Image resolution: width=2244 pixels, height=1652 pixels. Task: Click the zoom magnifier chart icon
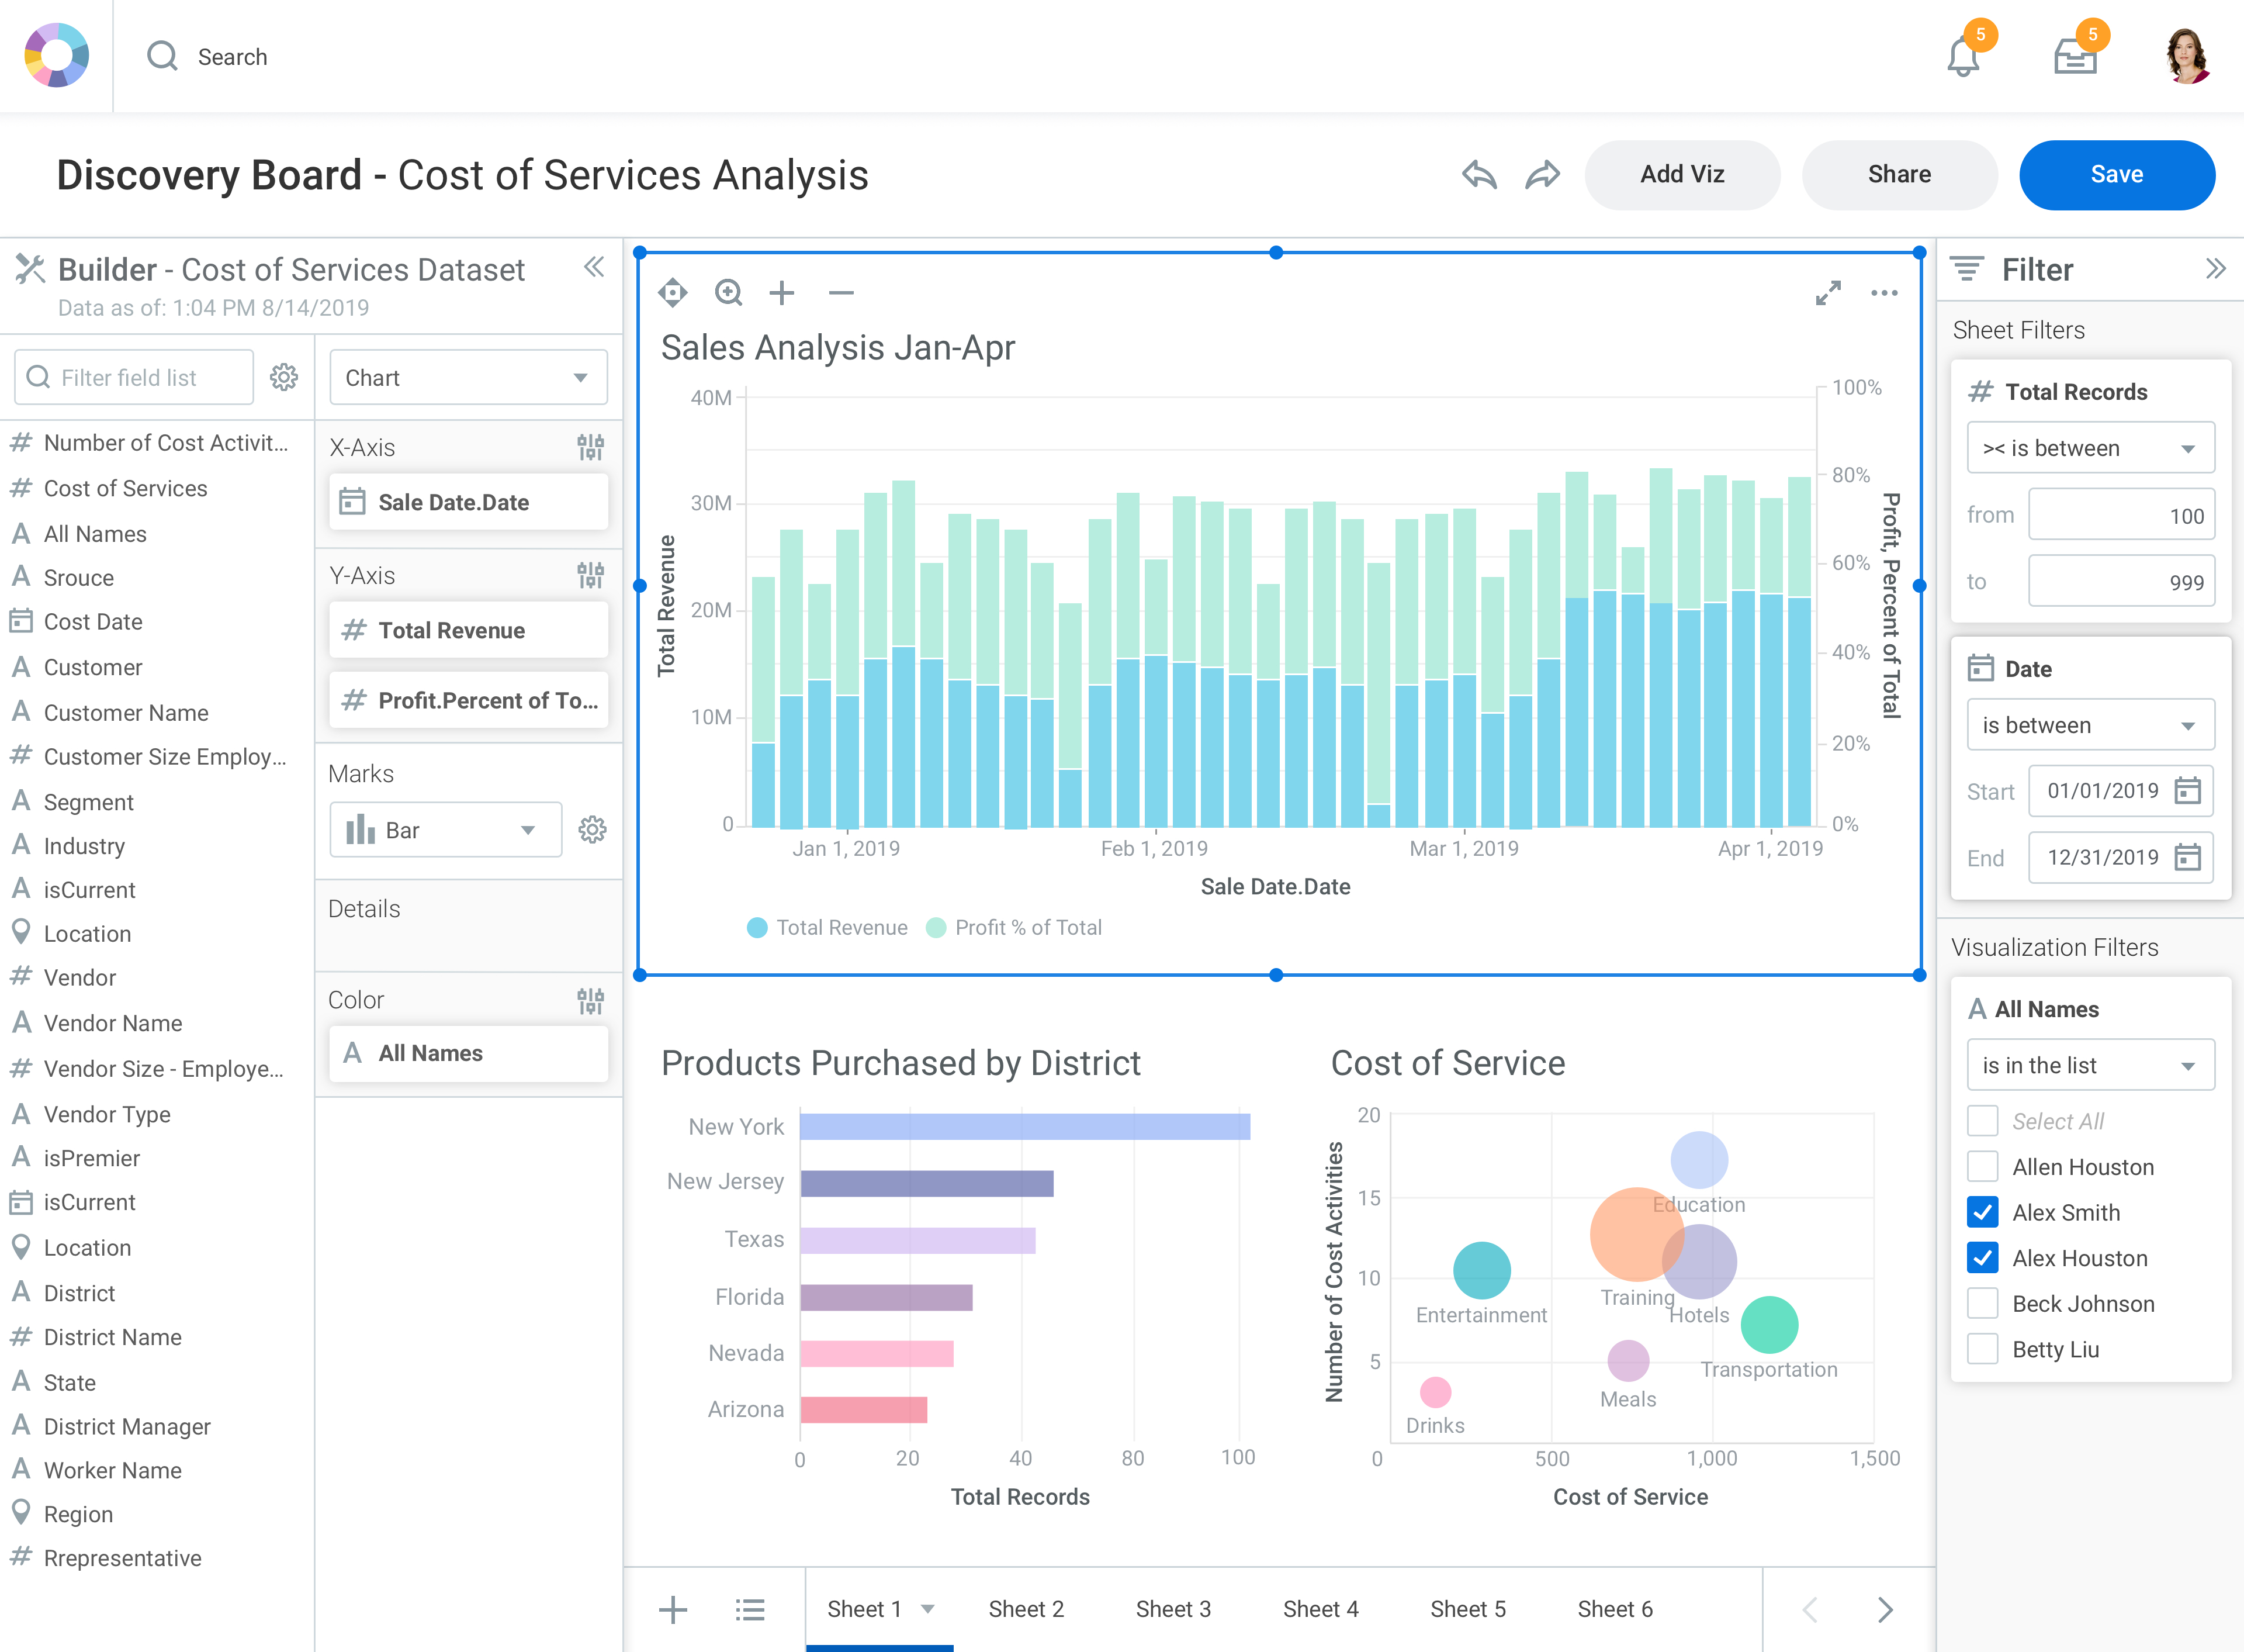coord(729,293)
